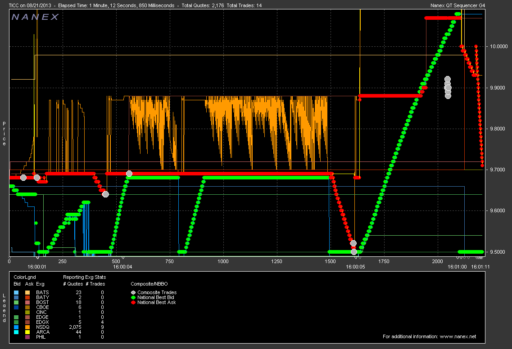Click the 1750 tick on the x-axis
The height and width of the screenshot is (349, 512).
[x=384, y=261]
